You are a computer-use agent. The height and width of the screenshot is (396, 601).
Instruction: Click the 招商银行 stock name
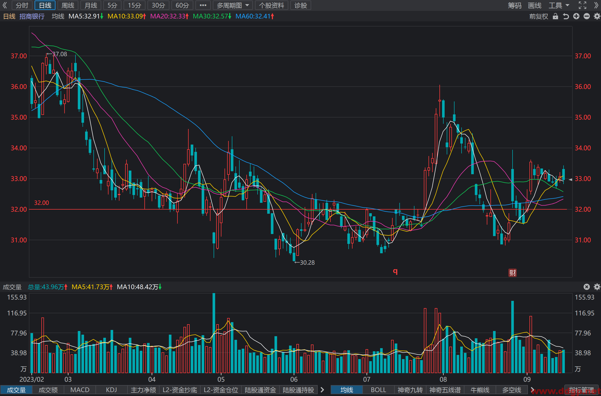coord(32,16)
